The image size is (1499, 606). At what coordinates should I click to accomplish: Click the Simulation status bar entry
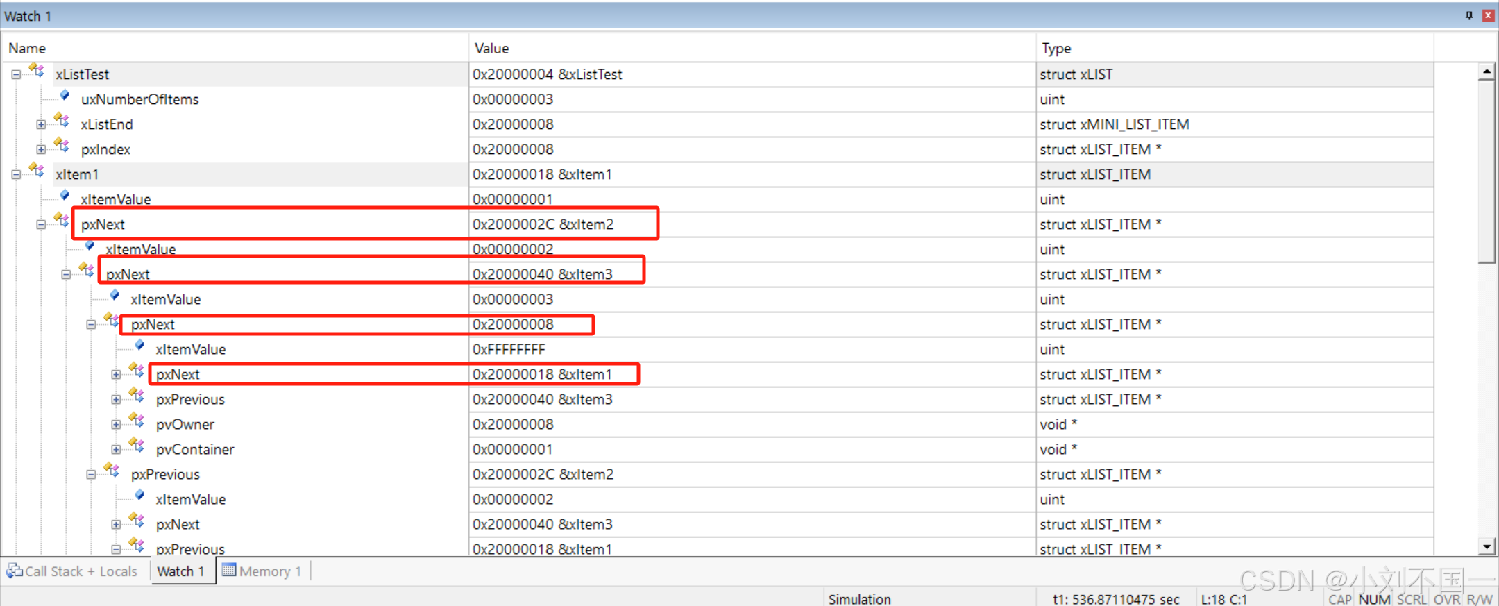pyautogui.click(x=859, y=599)
